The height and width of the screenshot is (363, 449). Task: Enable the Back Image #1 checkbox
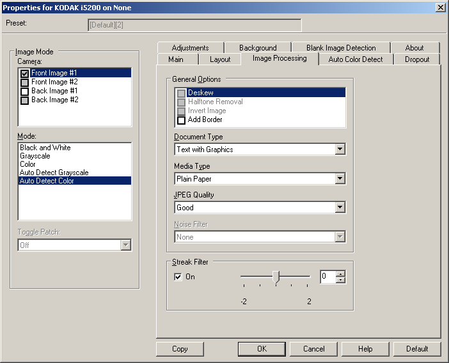(x=25, y=91)
